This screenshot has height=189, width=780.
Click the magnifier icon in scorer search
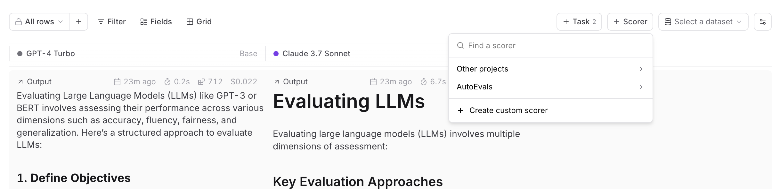click(x=460, y=45)
